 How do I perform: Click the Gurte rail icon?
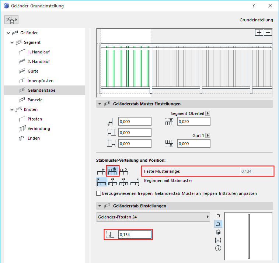pyautogui.click(x=22, y=71)
